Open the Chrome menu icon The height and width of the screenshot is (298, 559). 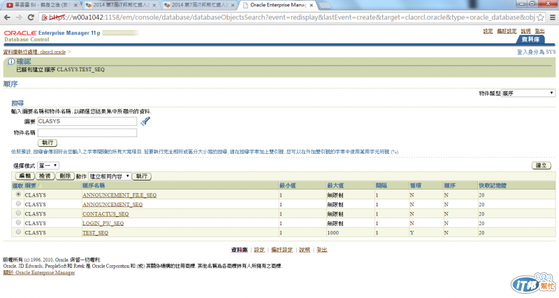(x=552, y=17)
